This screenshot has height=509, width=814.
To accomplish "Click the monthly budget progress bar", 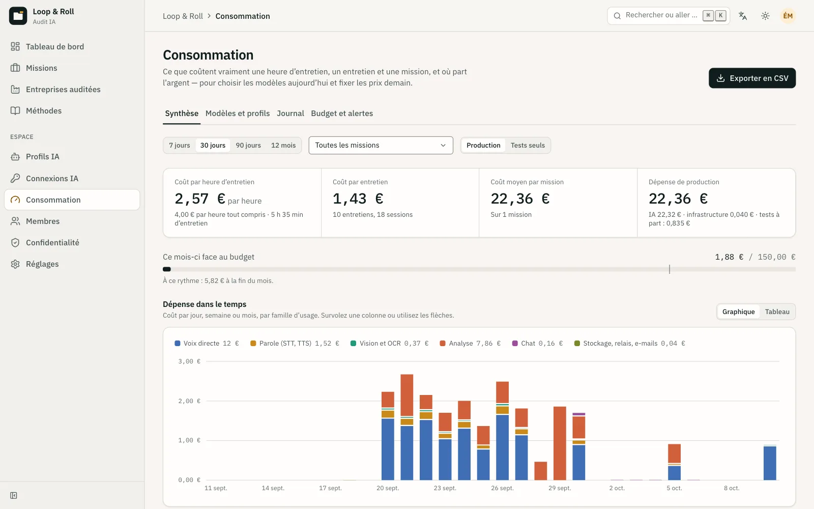I will pos(479,269).
